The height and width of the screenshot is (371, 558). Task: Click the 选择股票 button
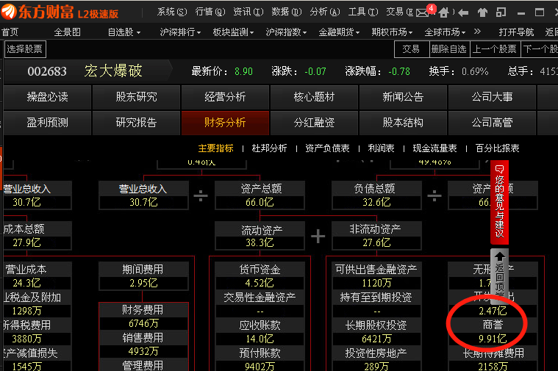pyautogui.click(x=25, y=49)
